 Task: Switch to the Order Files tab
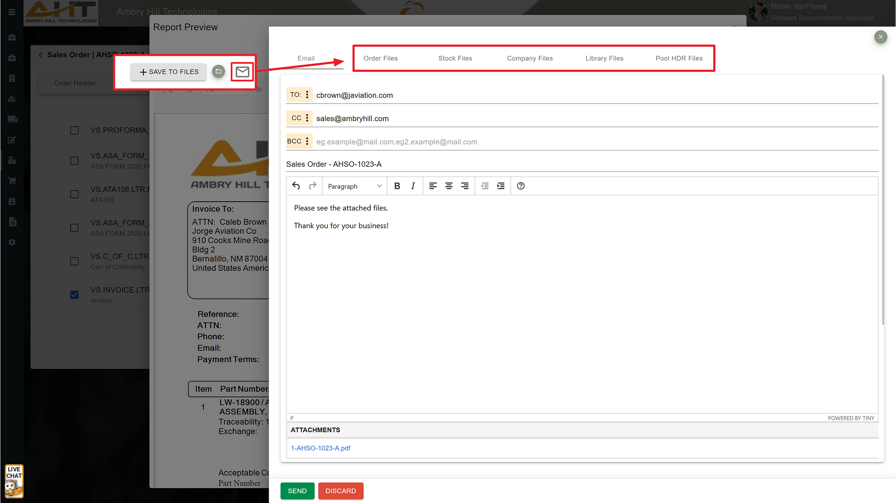(381, 58)
